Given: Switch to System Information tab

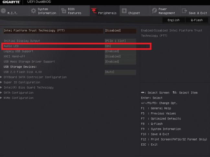Looking at the screenshot, I should click(44, 11).
